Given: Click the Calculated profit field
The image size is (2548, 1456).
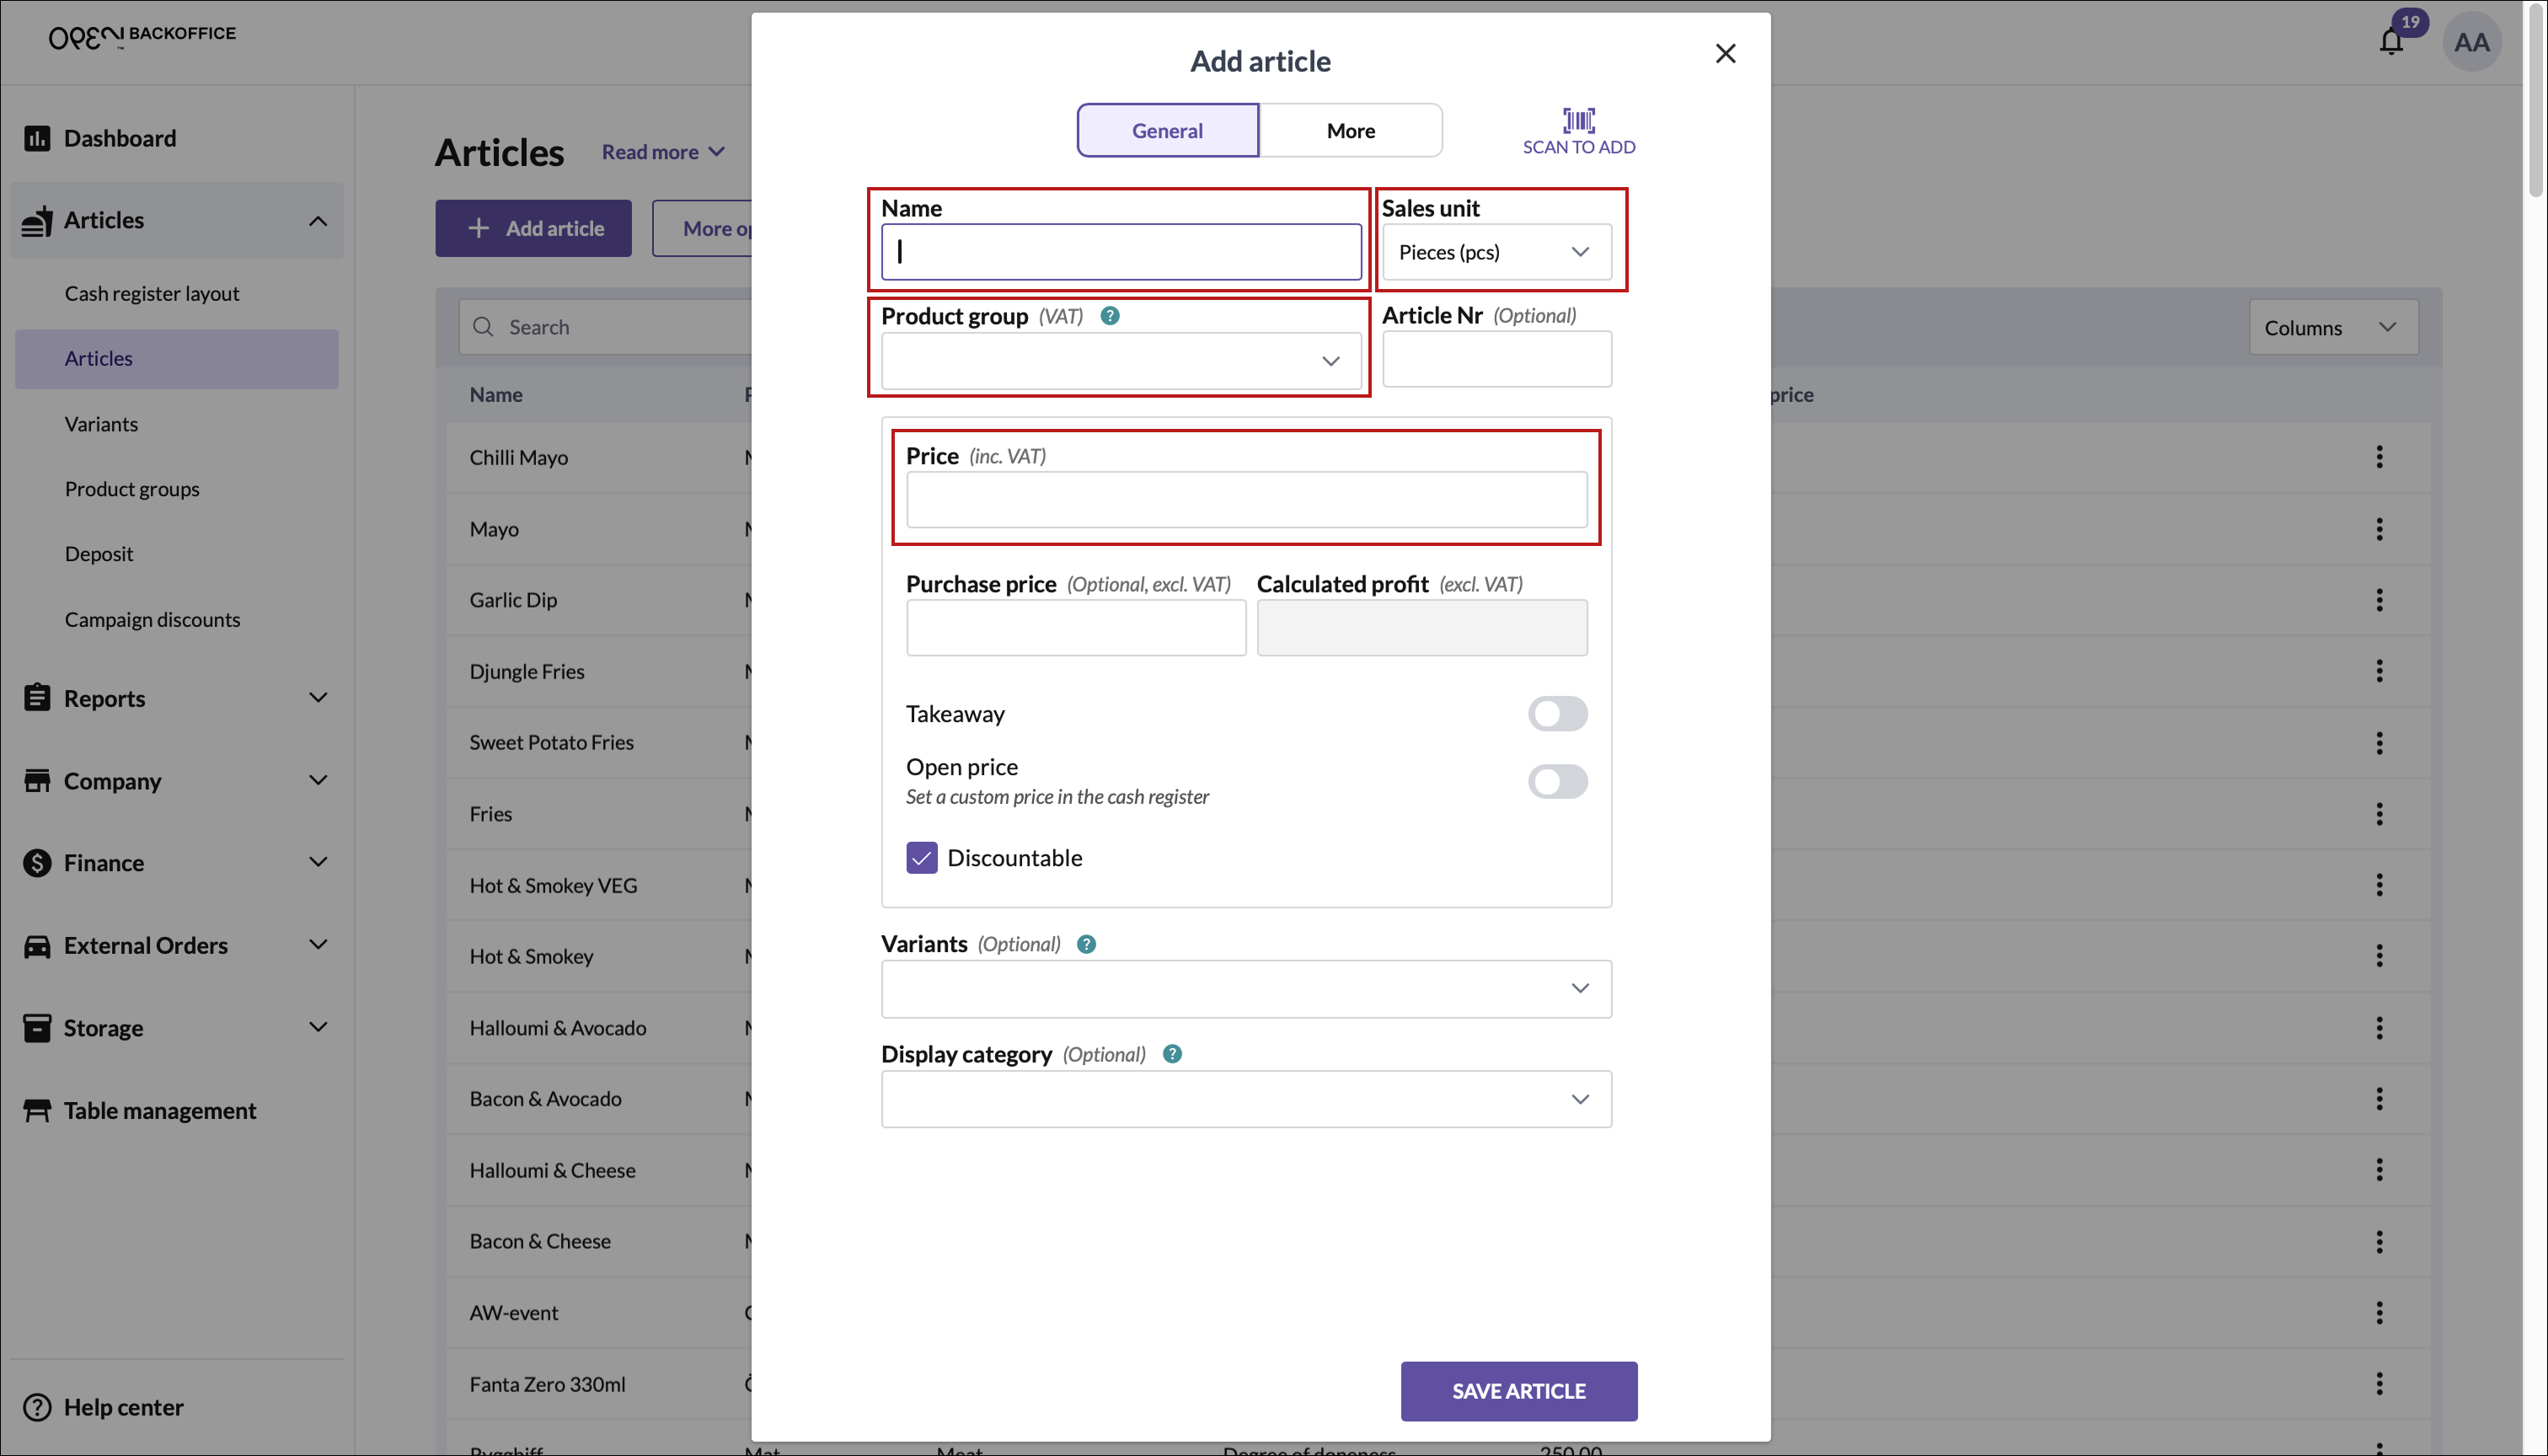Looking at the screenshot, I should [1421, 628].
